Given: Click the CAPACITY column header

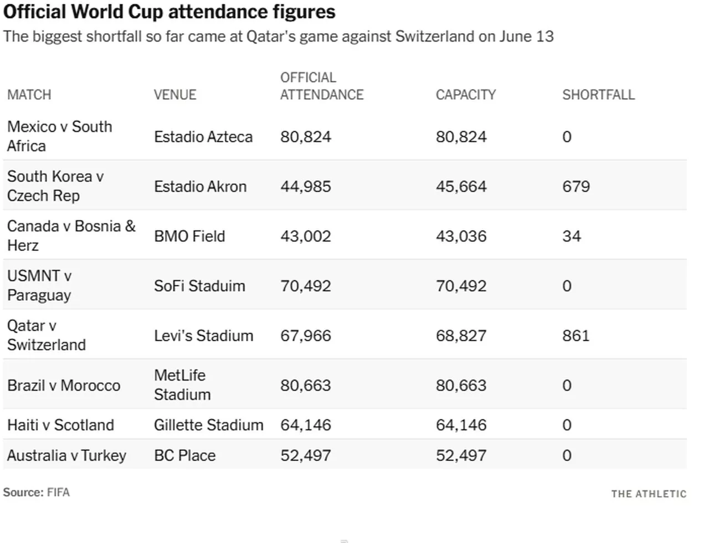Looking at the screenshot, I should point(466,95).
